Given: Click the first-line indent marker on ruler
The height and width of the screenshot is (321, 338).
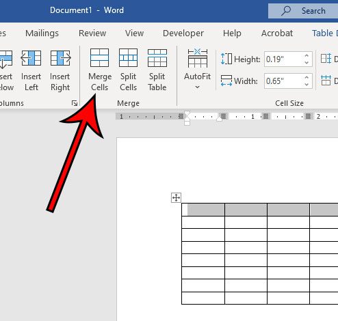Looking at the screenshot, I should pyautogui.click(x=187, y=113).
